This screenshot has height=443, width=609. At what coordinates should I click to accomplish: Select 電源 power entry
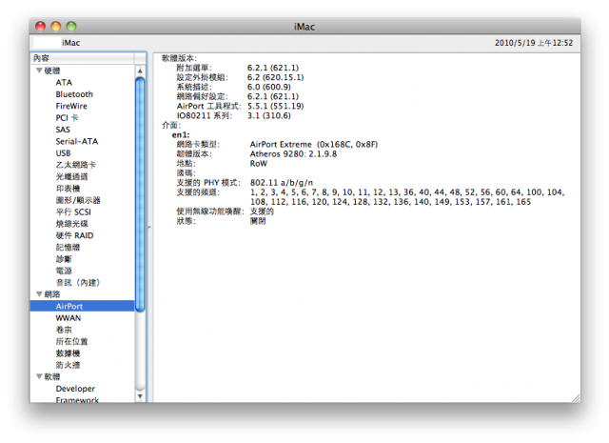point(64,271)
